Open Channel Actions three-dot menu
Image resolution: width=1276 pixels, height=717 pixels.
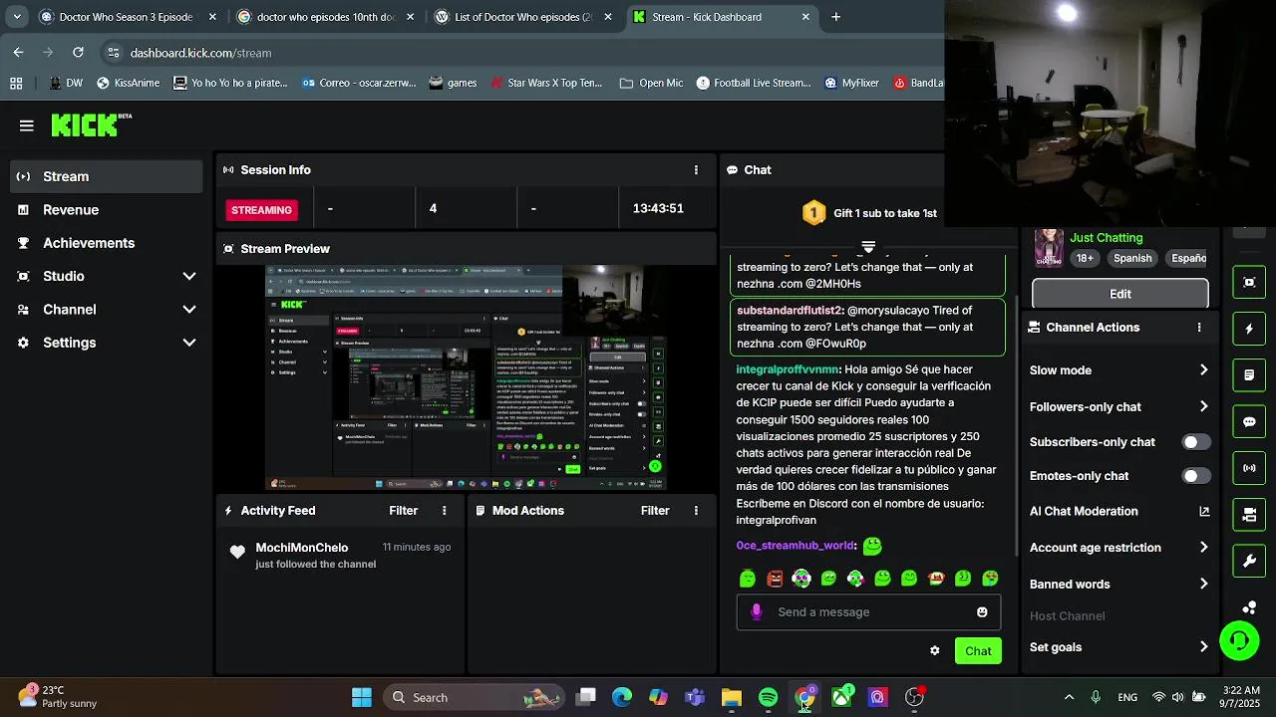[x=1199, y=328]
